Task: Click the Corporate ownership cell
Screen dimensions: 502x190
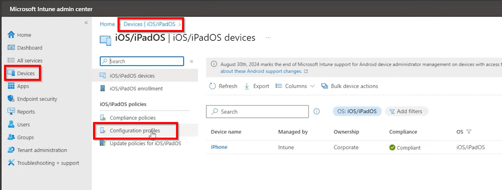Action: [x=346, y=147]
